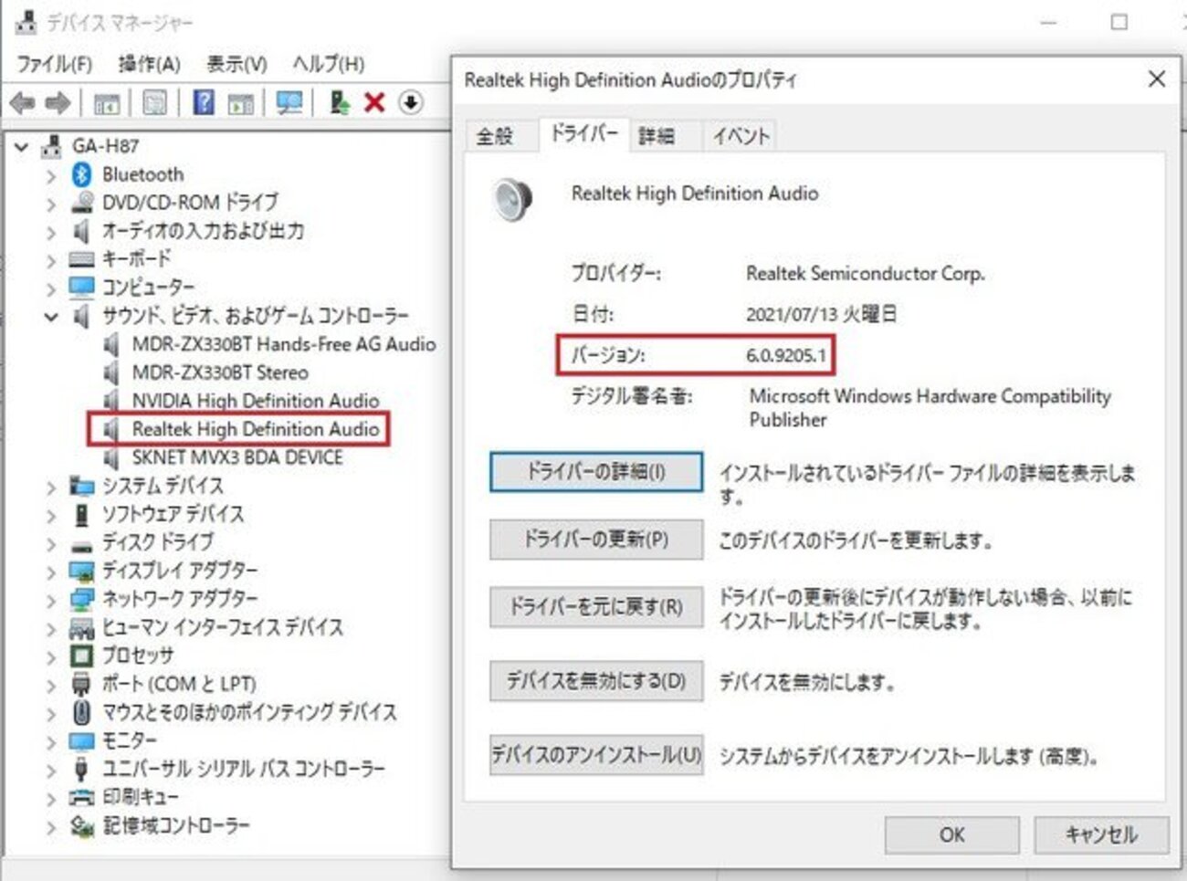1187x881 pixels.
Task: Maximize the デバイス マネージャー window
Action: click(1119, 22)
